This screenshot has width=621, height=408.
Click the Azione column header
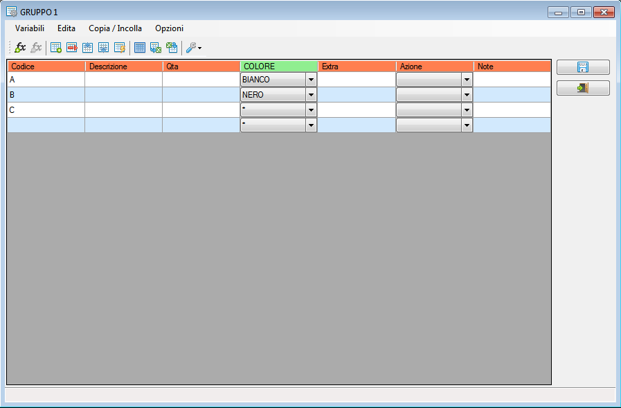435,66
